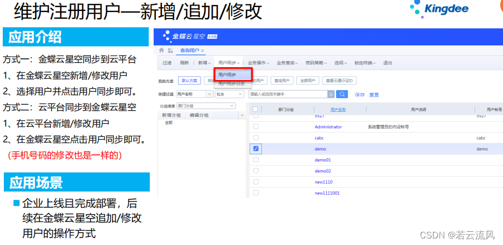503x245 pixels.
Task: Collapse group panel with chevron beside 编辑分组
Action: point(242,115)
